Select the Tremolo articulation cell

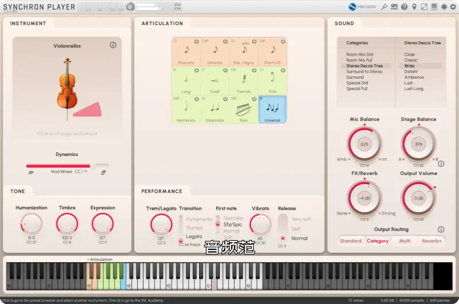(x=243, y=81)
